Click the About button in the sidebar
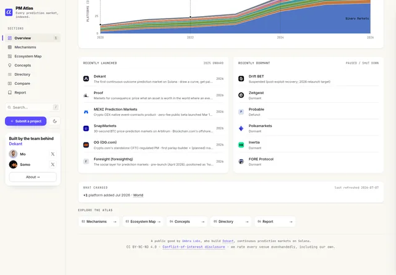 tap(33, 177)
